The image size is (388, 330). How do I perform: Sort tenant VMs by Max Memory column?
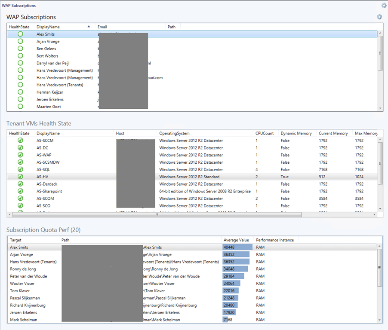pyautogui.click(x=366, y=133)
